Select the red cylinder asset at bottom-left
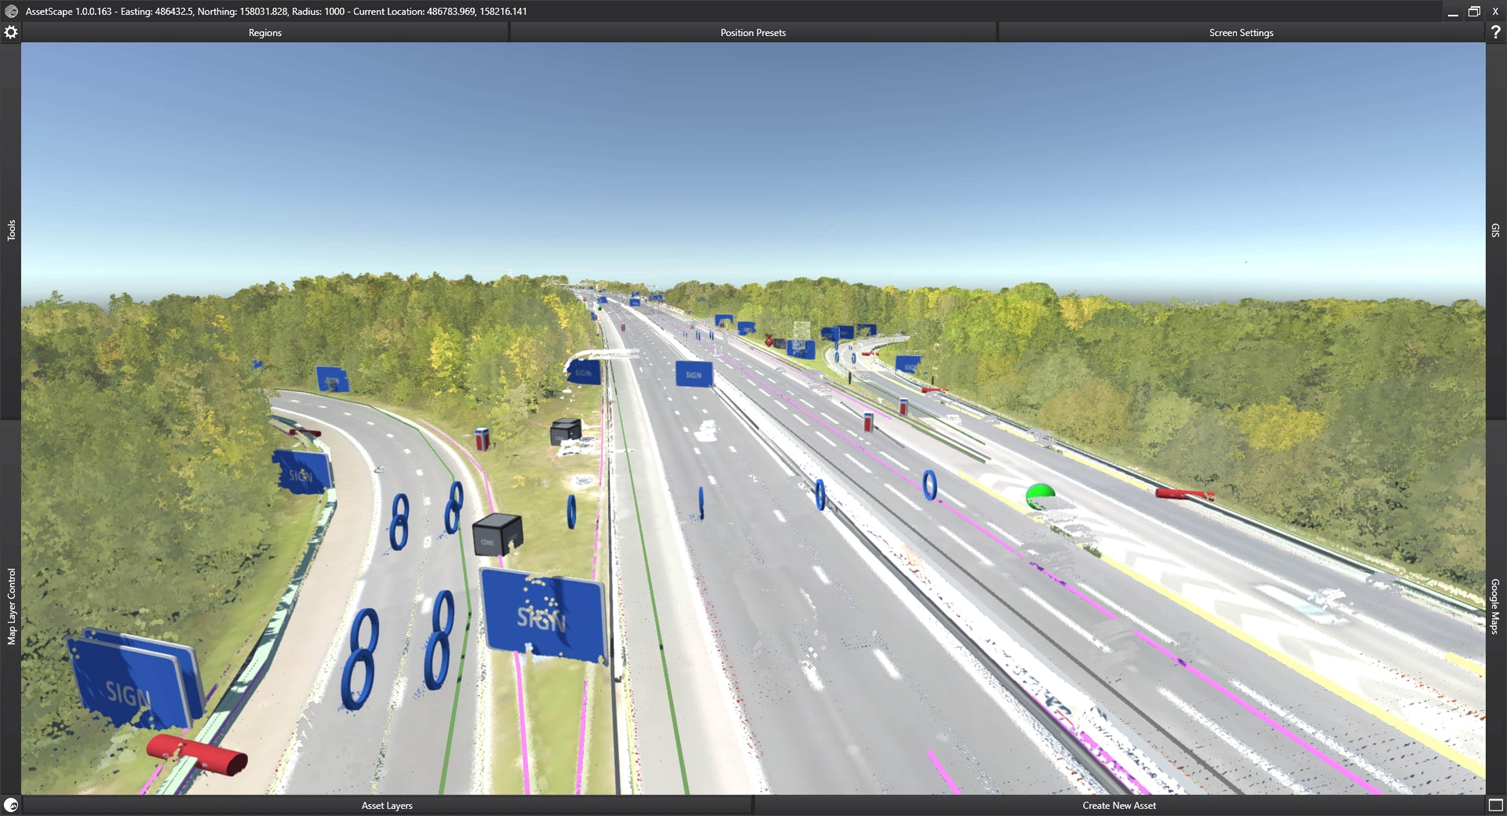Screen dimensions: 1507x816 196,755
